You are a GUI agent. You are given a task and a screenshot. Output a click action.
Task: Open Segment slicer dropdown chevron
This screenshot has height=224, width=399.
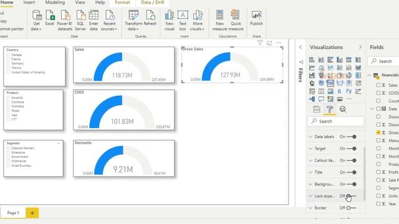pos(59,144)
